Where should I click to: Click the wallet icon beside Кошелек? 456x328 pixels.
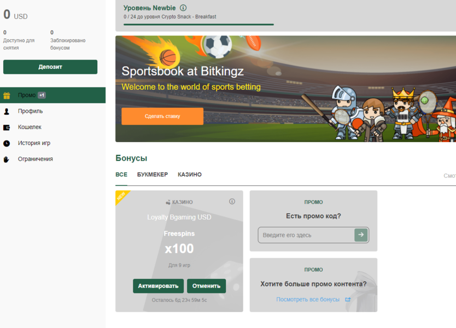pos(7,127)
